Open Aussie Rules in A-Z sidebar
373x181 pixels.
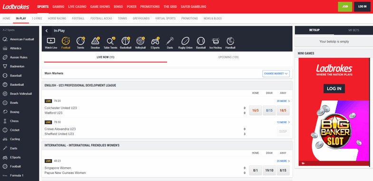coord(19,57)
